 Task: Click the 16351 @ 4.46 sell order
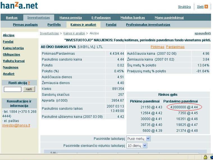pyautogui.click(x=187, y=119)
